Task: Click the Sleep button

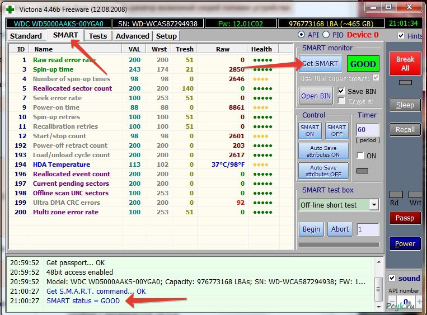Action: coord(405,105)
